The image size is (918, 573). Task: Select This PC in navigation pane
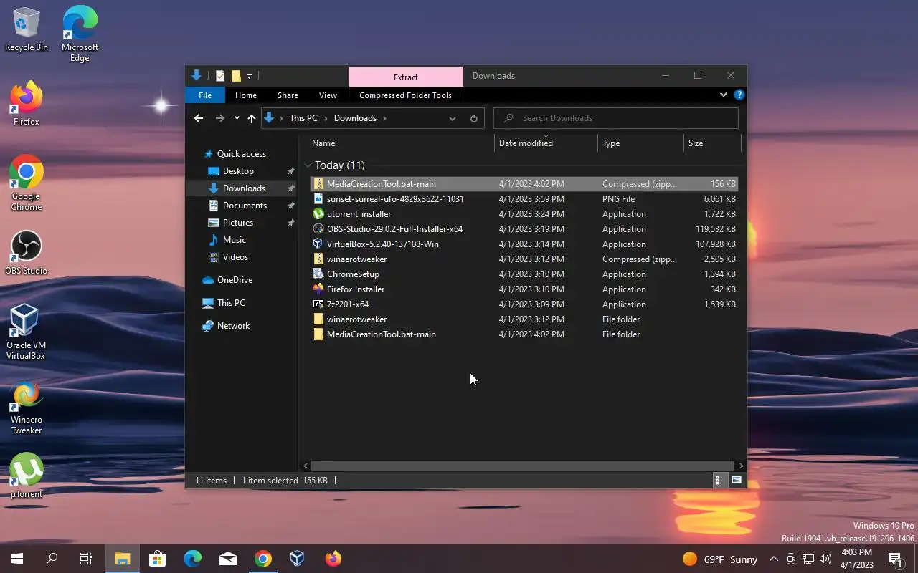point(231,303)
